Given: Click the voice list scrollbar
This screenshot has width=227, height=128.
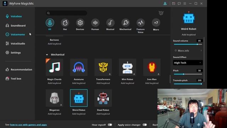Looking at the screenshot, I should coord(170,79).
